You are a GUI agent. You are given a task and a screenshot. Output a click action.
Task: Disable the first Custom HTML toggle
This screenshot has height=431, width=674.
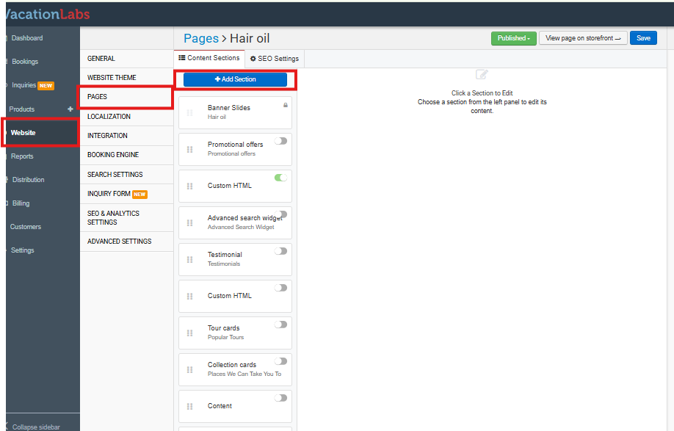[280, 178]
